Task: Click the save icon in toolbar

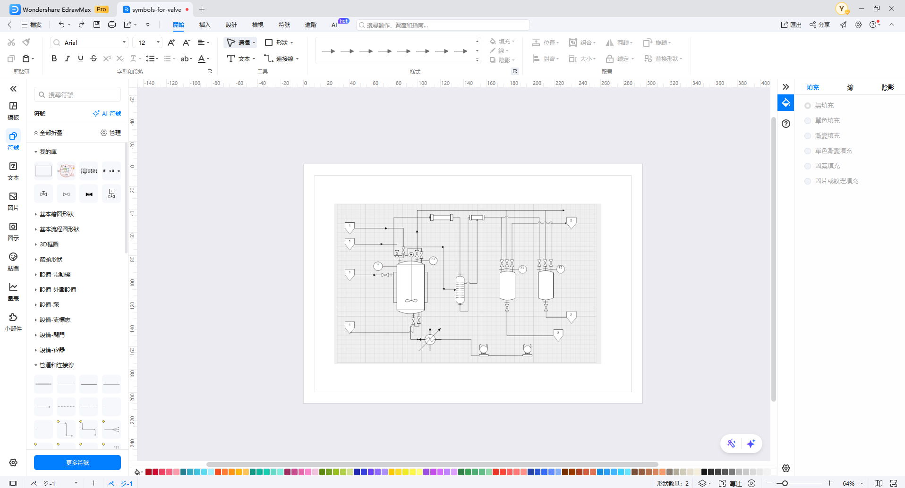Action: [x=97, y=25]
